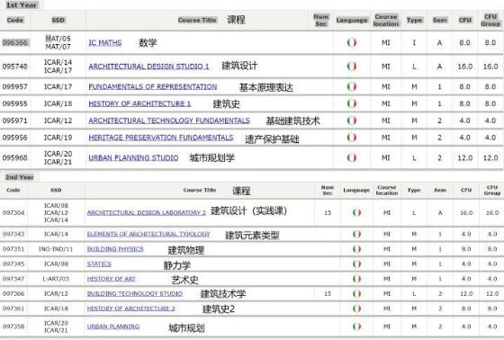
Task: Open History of Architecture 1 link
Action: coord(139,103)
